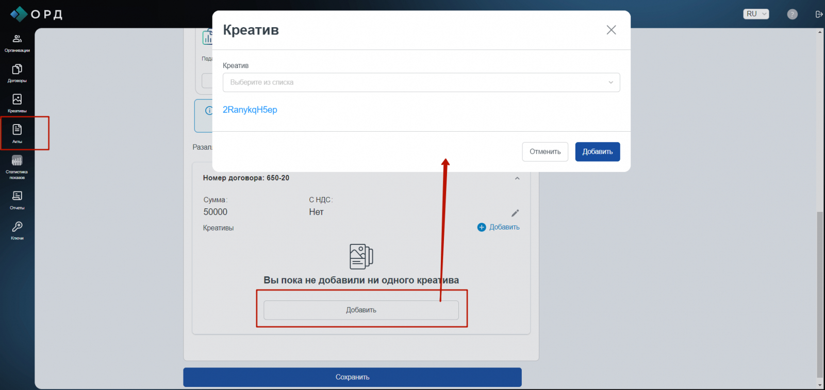Open the Креатив 'Выберите из списка' dropdown
This screenshot has width=825, height=390.
421,82
